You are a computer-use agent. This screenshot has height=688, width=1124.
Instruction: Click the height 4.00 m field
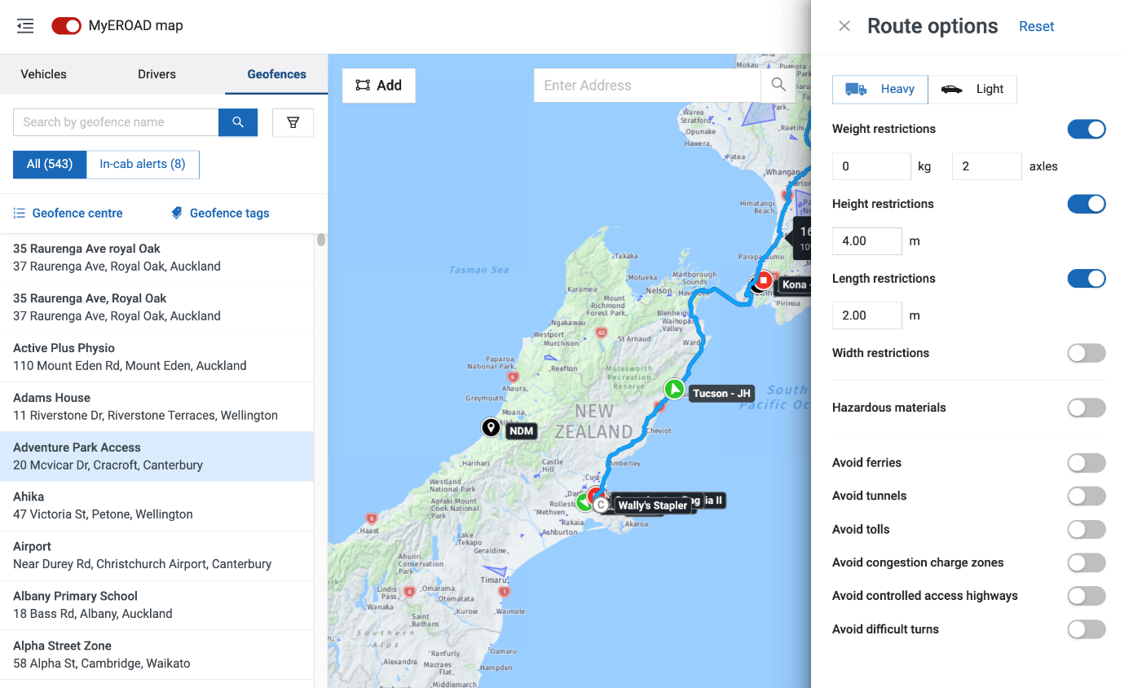coord(867,241)
